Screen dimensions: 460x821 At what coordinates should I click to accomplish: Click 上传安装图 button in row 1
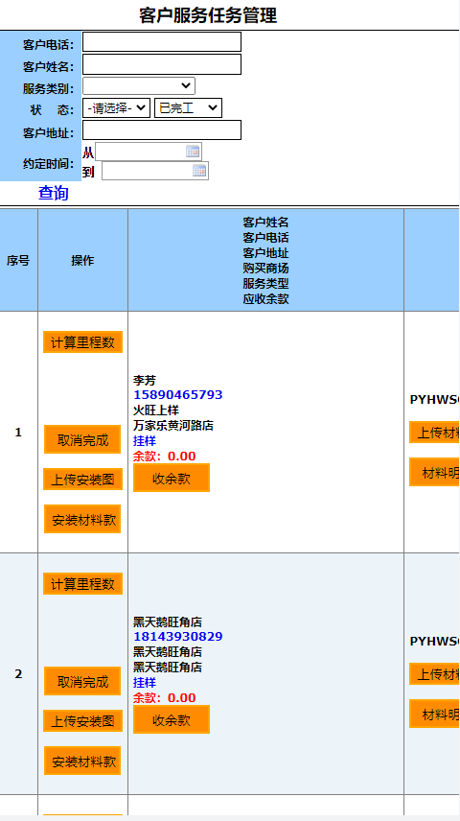[82, 480]
